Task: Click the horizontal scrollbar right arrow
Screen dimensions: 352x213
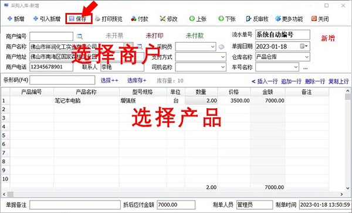Action: tap(341, 194)
